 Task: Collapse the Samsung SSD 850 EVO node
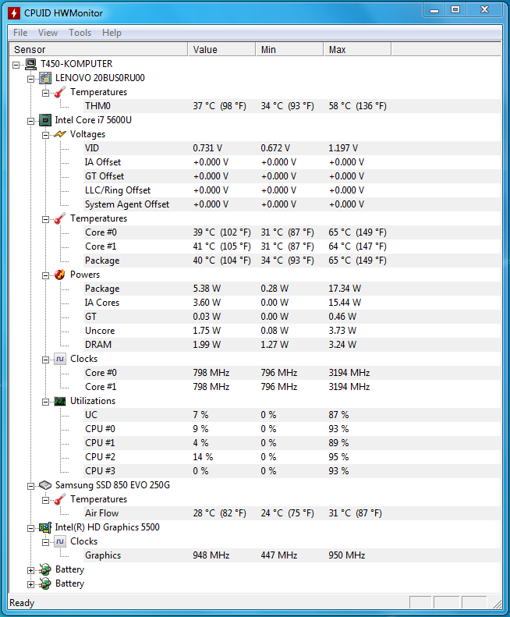tap(31, 486)
